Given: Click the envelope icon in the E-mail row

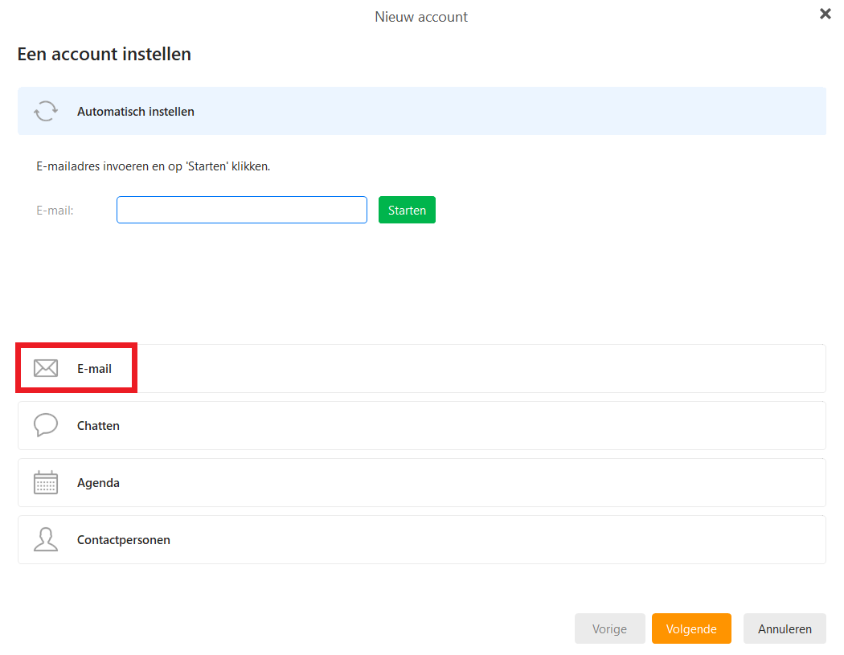Looking at the screenshot, I should pos(46,369).
